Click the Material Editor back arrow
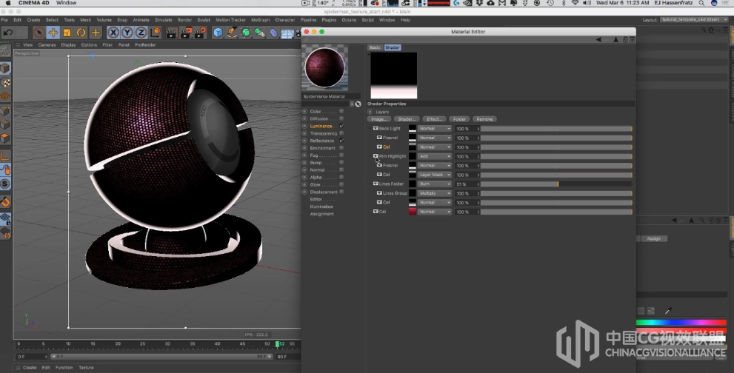This screenshot has height=373, width=734. [598, 40]
